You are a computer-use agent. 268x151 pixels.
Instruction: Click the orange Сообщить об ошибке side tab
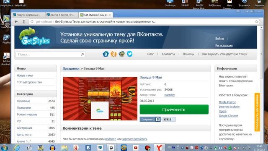(257, 112)
